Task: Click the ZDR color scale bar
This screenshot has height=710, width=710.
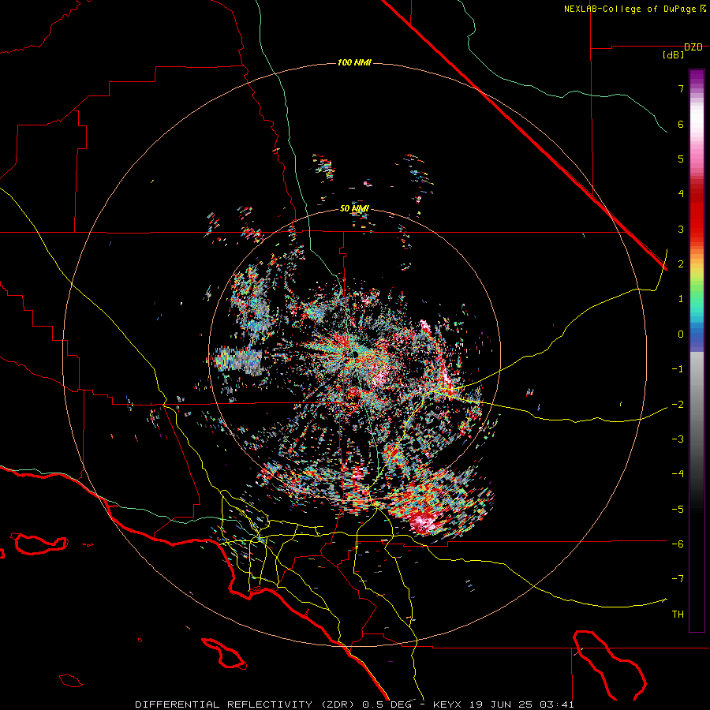Action: pos(697,350)
